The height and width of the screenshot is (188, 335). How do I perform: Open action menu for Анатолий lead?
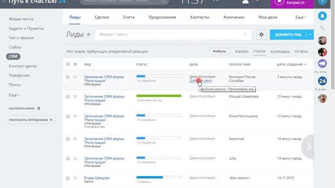pyautogui.click(x=75, y=139)
